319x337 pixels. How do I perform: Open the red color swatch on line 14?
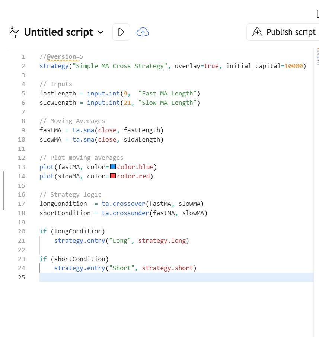pyautogui.click(x=113, y=176)
